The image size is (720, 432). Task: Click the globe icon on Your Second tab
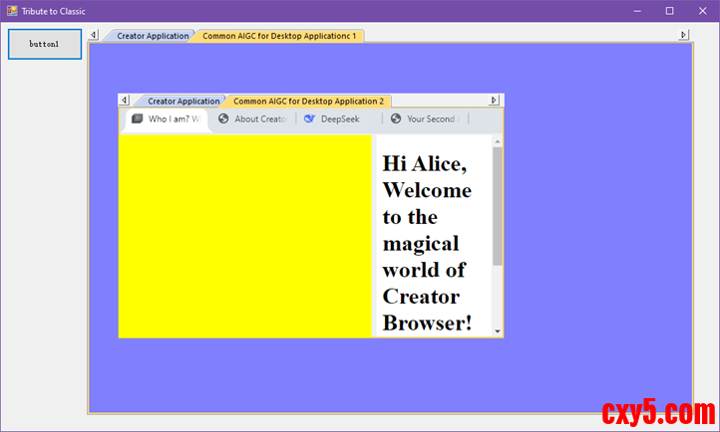pos(396,118)
